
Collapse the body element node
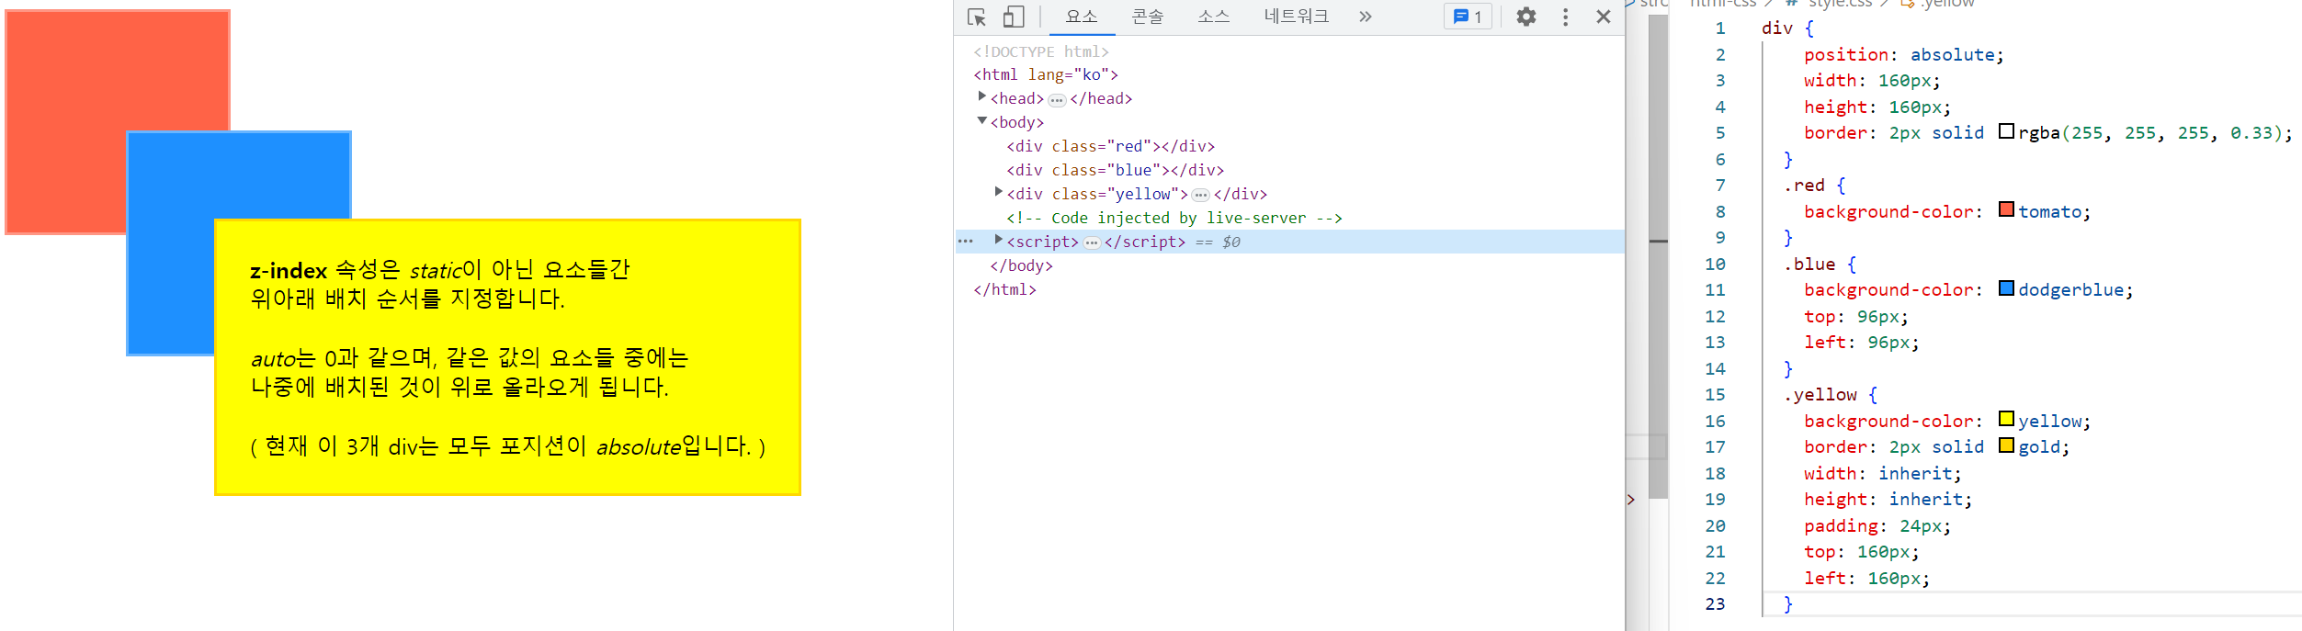(982, 120)
